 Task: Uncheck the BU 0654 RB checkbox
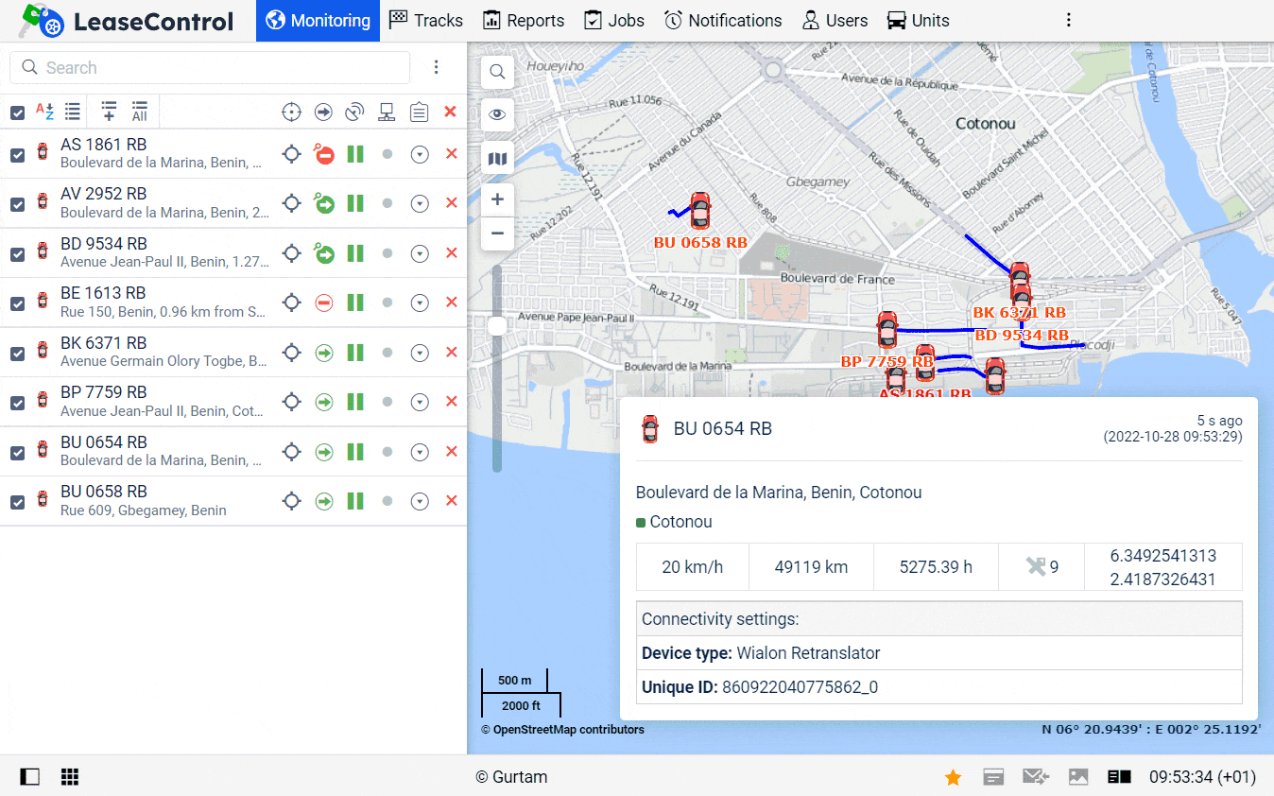pyautogui.click(x=17, y=453)
